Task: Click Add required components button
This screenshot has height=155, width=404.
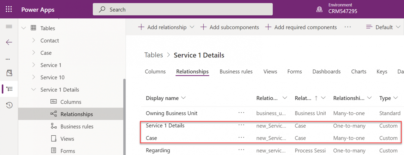Action: (301, 27)
